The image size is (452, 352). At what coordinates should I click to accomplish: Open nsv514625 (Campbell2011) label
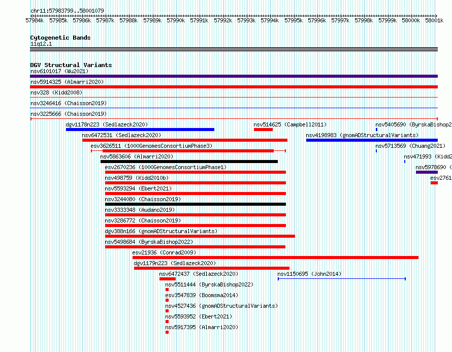[x=290, y=124]
